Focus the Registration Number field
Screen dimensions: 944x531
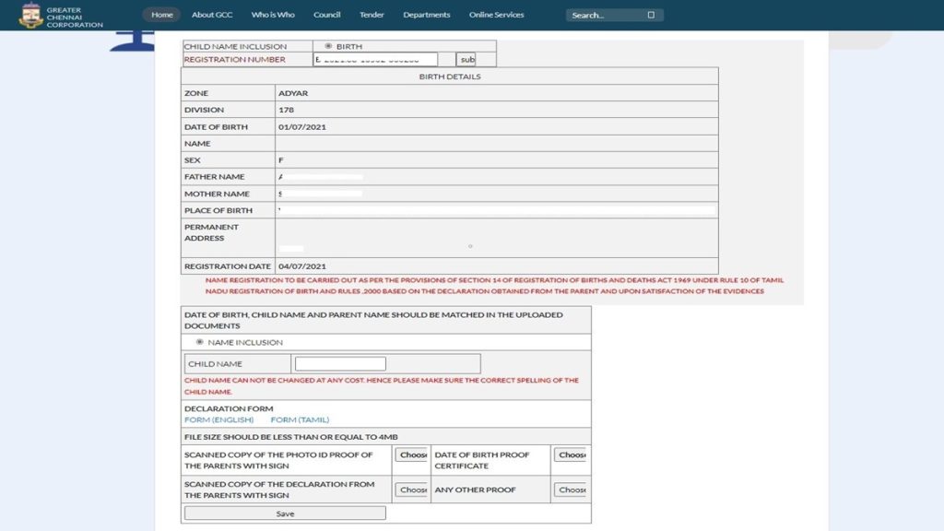click(375, 59)
